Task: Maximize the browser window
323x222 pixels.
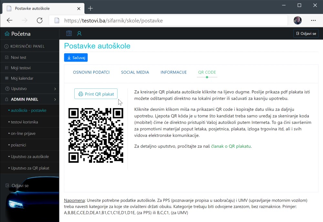Action: 299,5
